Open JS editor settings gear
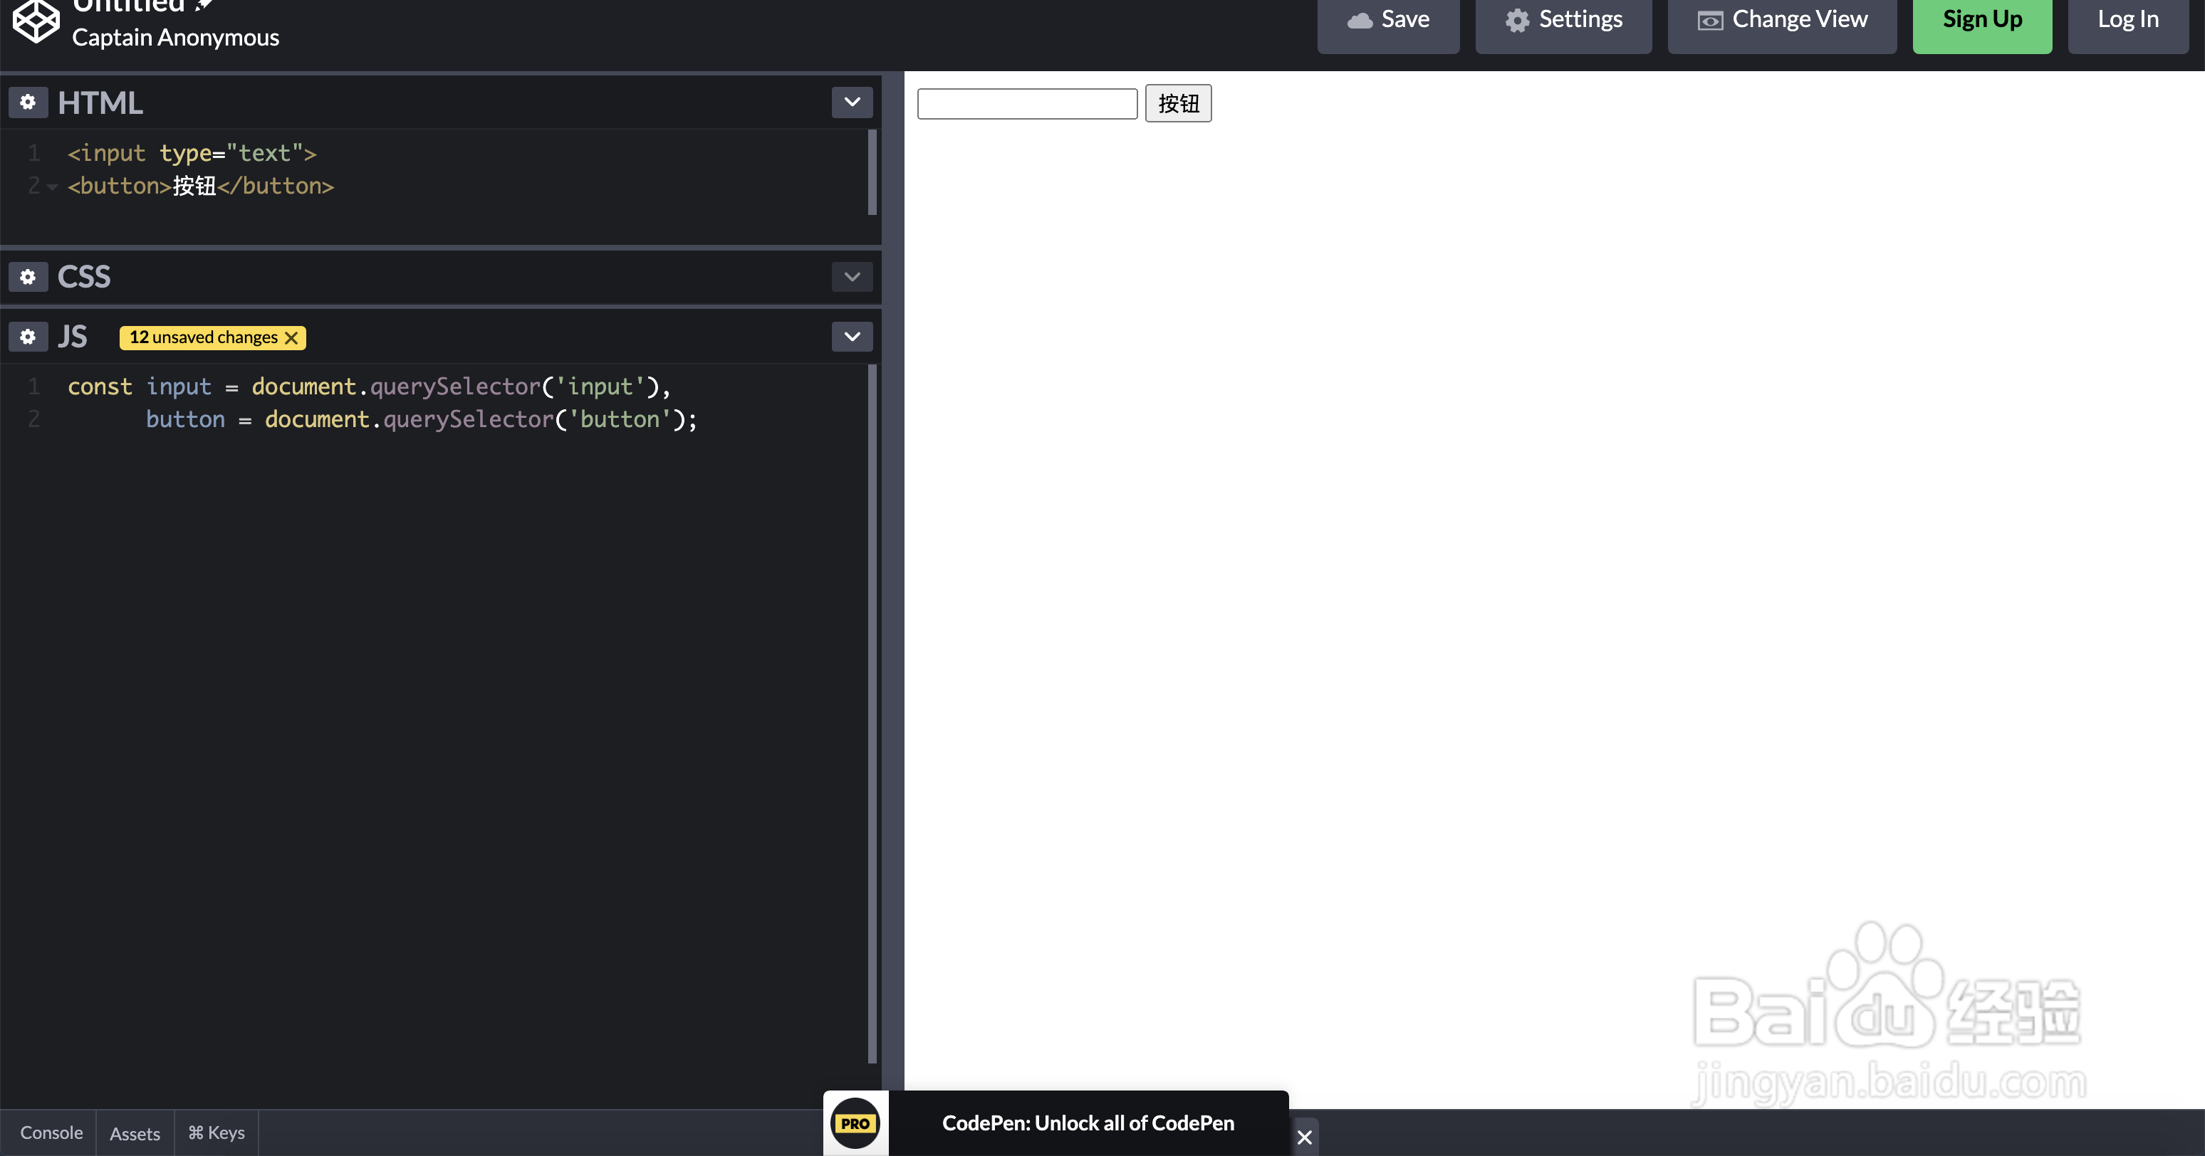This screenshot has height=1156, width=2205. pyautogui.click(x=27, y=336)
